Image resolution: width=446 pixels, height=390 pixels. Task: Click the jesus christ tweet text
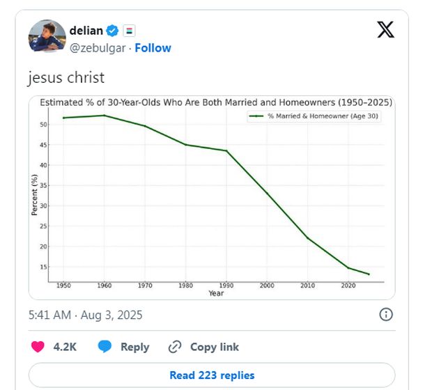pyautogui.click(x=66, y=77)
